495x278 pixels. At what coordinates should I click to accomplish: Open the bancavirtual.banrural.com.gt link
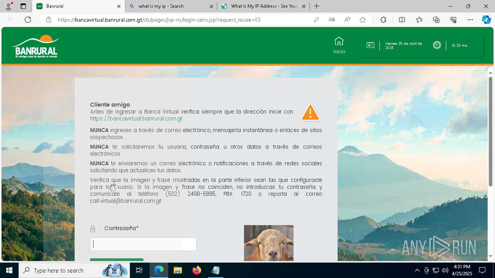136,119
